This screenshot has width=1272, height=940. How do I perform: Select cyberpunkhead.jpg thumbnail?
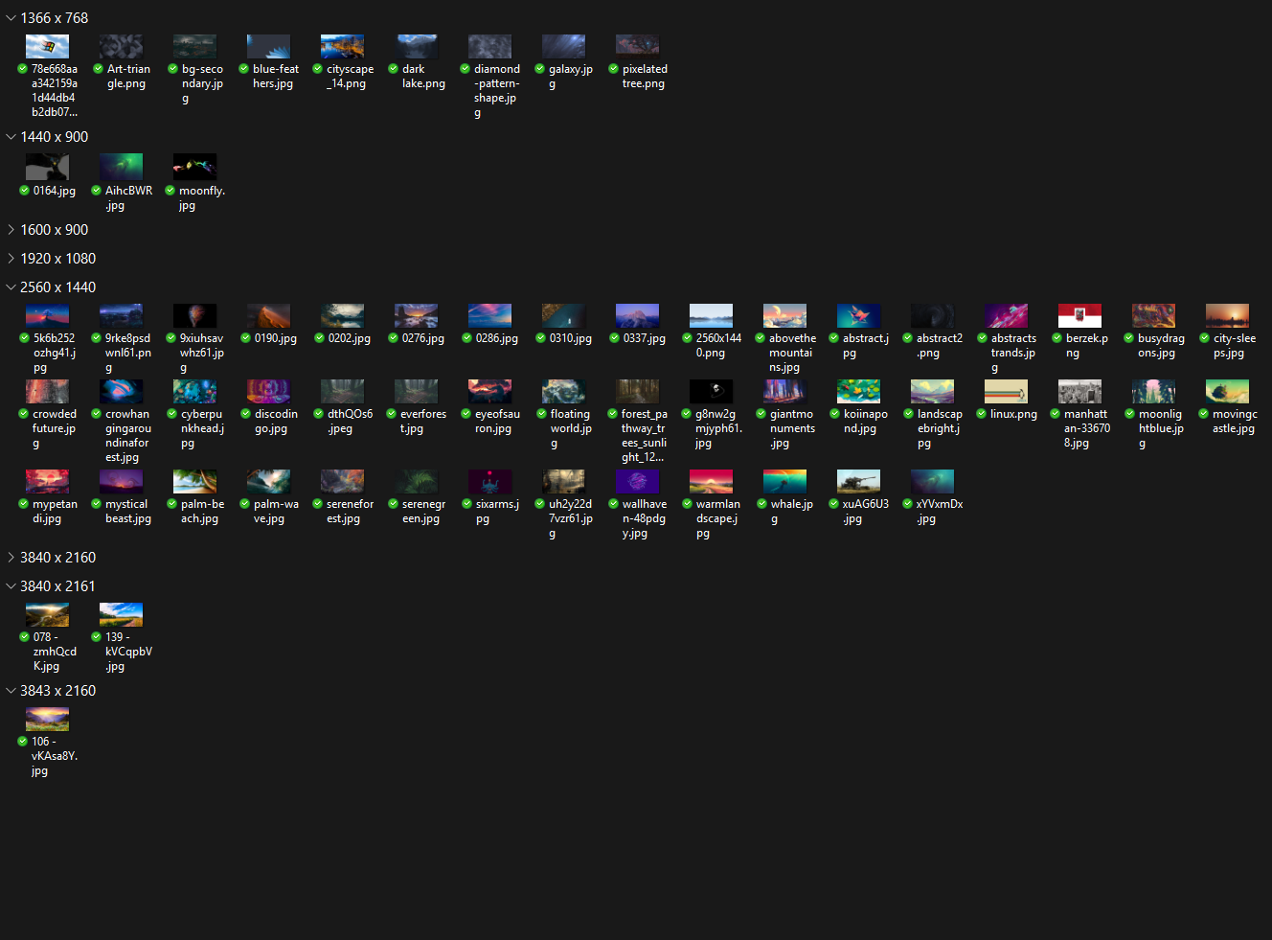tap(194, 391)
